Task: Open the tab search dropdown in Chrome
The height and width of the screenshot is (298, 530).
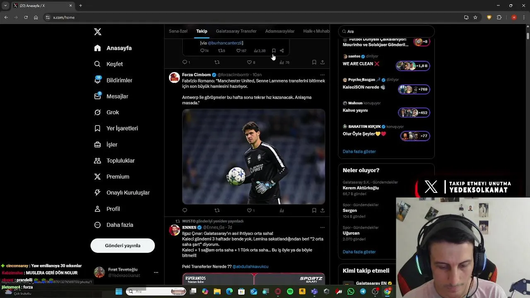Action: coord(5,6)
